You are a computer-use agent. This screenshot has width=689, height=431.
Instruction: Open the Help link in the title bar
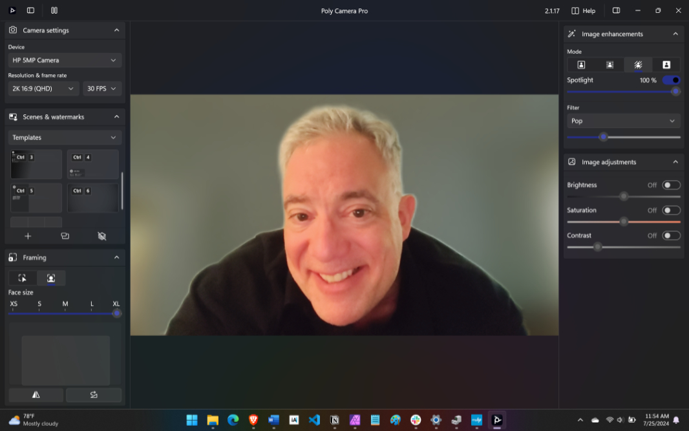pyautogui.click(x=583, y=10)
